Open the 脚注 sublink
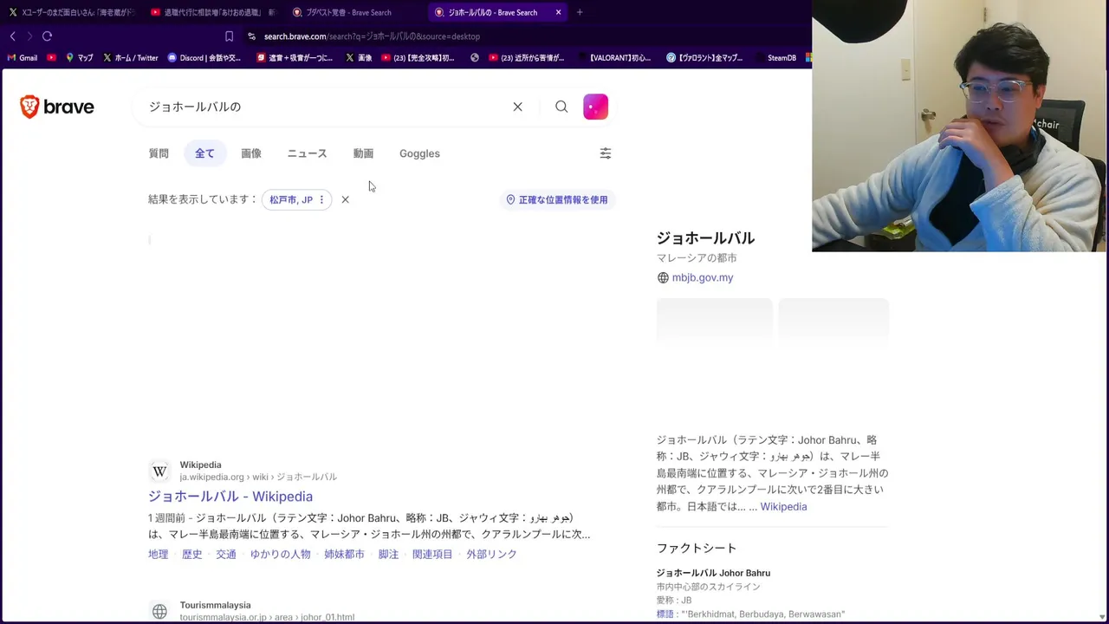Screen dimensions: 1109x624 click(388, 555)
